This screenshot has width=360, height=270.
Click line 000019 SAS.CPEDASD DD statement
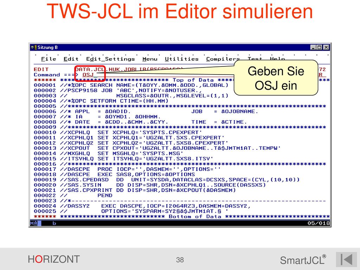coord(167,180)
